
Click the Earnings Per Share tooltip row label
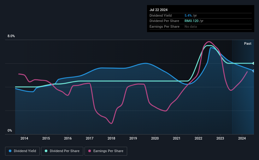(164, 26)
